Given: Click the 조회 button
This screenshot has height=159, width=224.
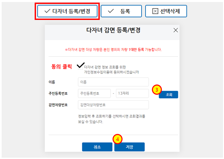Looking at the screenshot, I should [x=168, y=95].
